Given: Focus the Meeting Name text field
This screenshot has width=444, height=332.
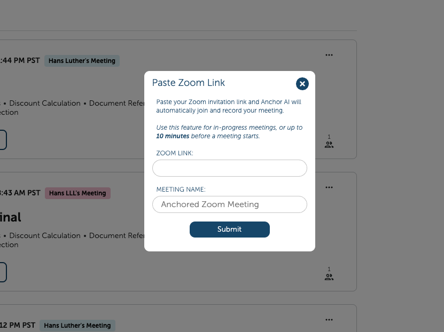Looking at the screenshot, I should [230, 204].
